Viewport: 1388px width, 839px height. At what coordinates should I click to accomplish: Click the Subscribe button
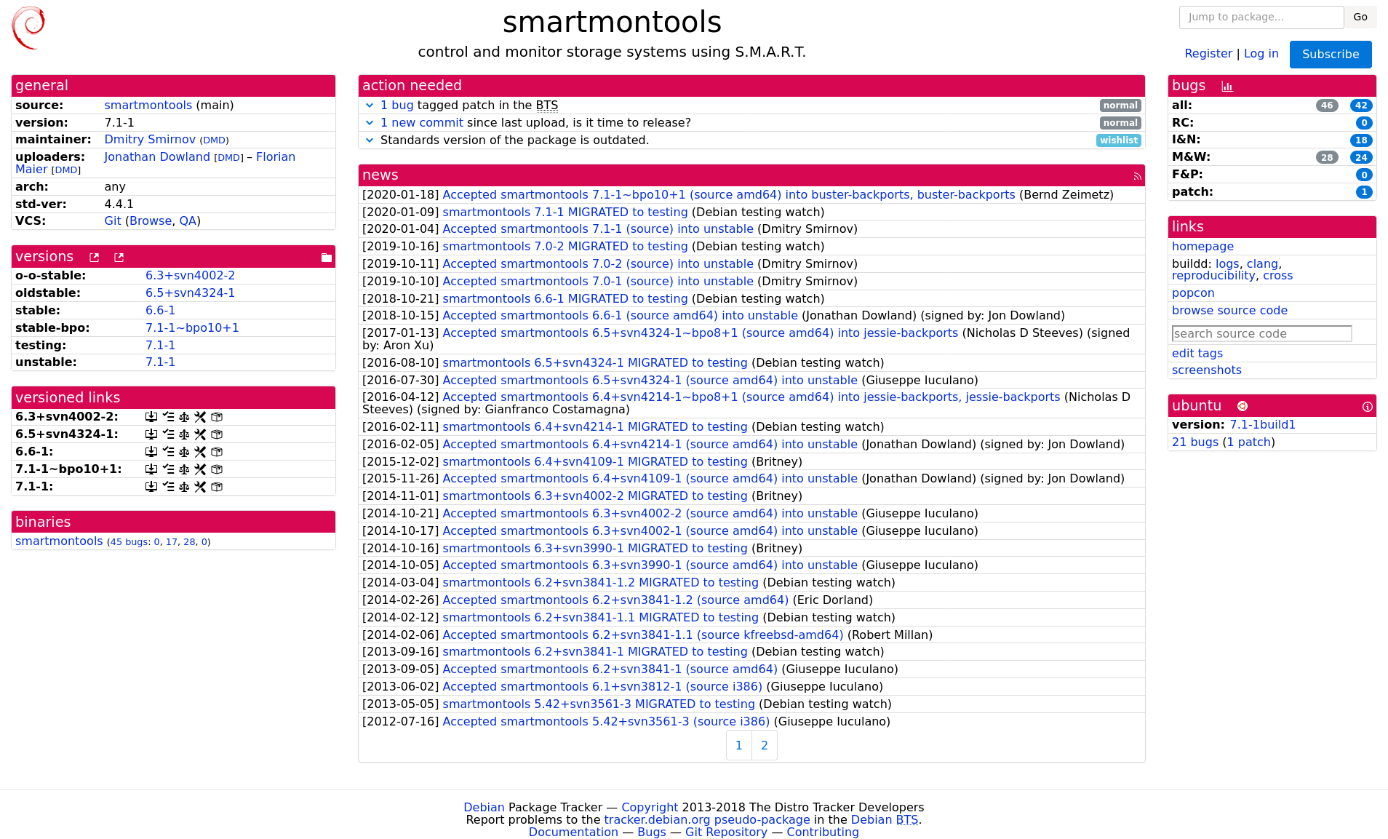click(x=1331, y=55)
